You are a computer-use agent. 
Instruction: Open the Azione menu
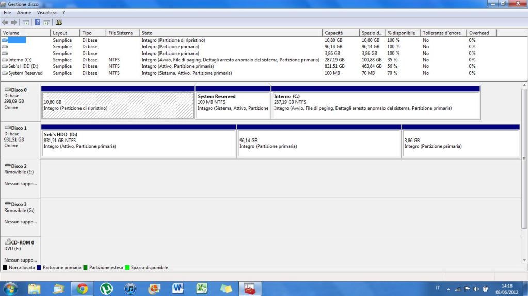click(x=24, y=12)
